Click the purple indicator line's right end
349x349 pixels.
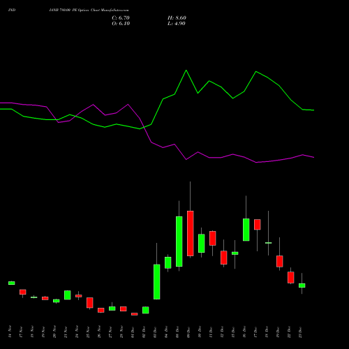coord(314,158)
